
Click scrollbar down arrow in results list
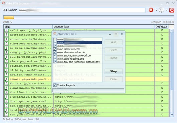(x=172, y=115)
